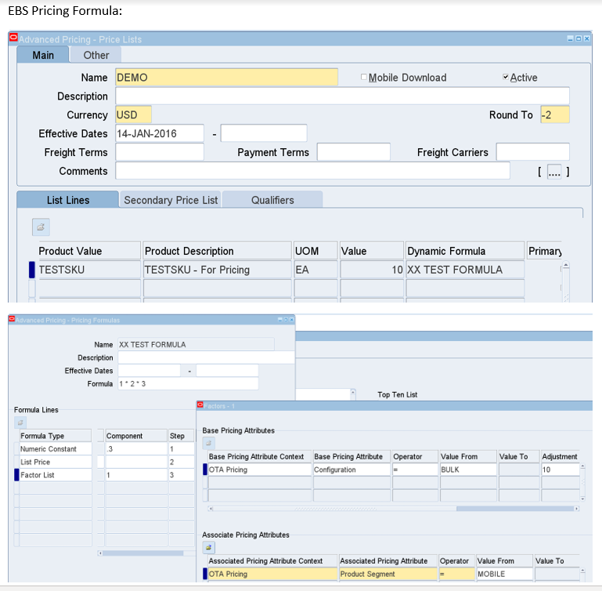Select the List Price formula line
Screen dimensions: 602x591
tap(56, 462)
